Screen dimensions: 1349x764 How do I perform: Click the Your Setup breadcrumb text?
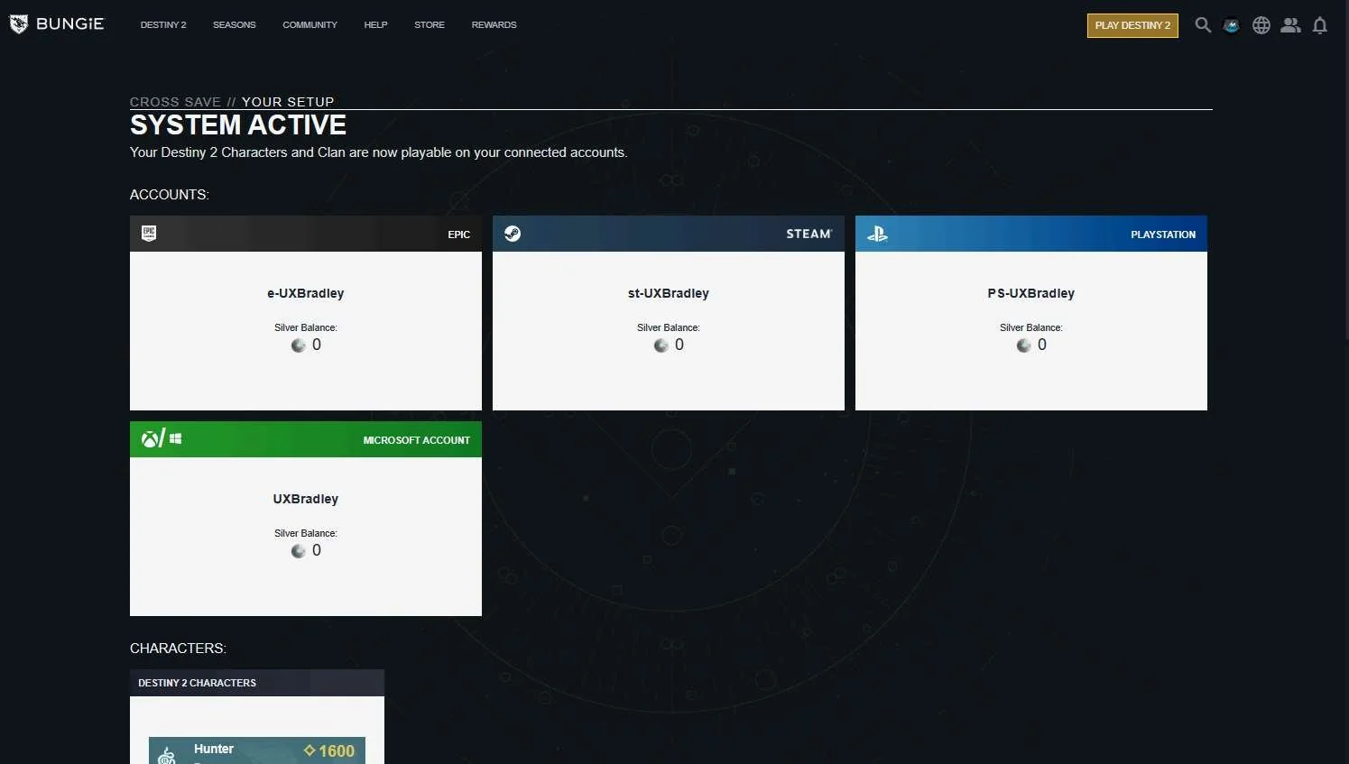click(288, 102)
